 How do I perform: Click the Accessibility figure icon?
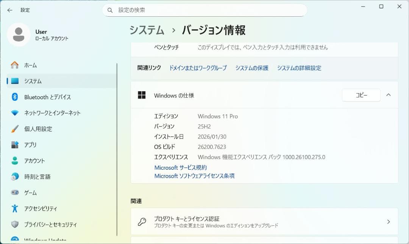point(15,208)
